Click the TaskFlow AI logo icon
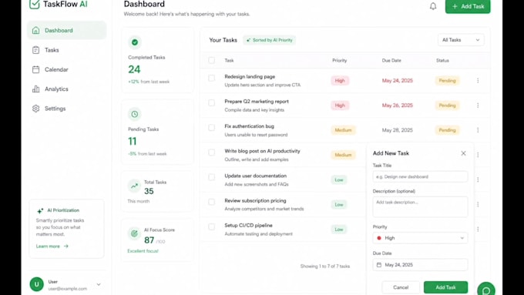 click(35, 5)
